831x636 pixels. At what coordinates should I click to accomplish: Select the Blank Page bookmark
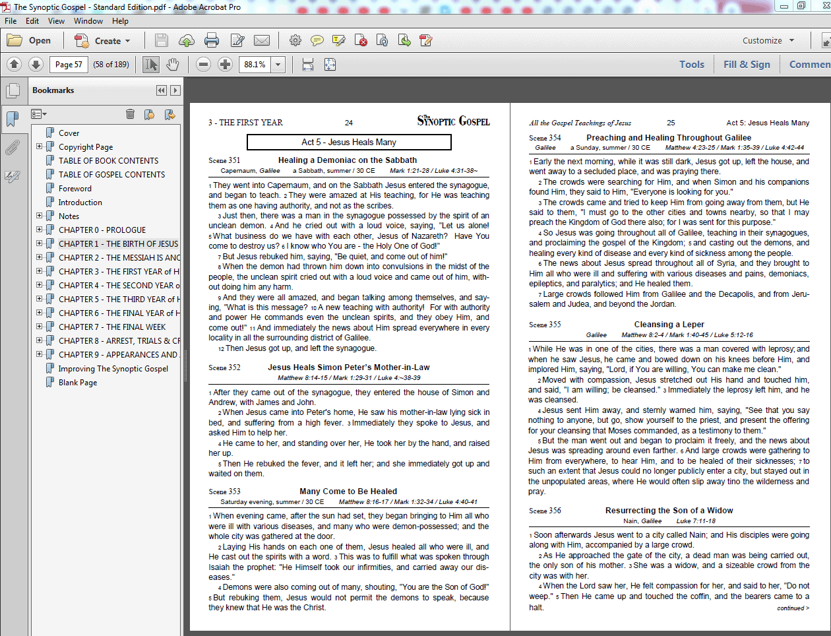(77, 382)
